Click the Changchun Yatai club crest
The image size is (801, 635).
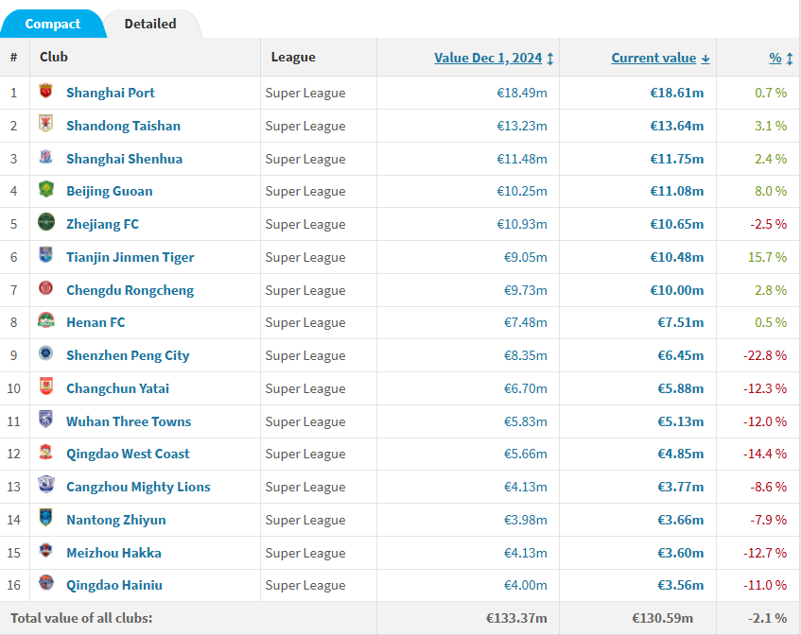46,386
